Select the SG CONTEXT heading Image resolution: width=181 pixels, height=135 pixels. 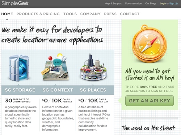pyautogui.click(x=58, y=90)
